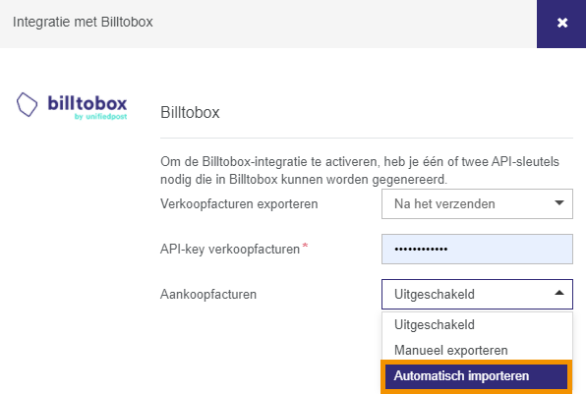Click the Aankoopfacturen field label
This screenshot has height=394, width=586.
point(208,295)
